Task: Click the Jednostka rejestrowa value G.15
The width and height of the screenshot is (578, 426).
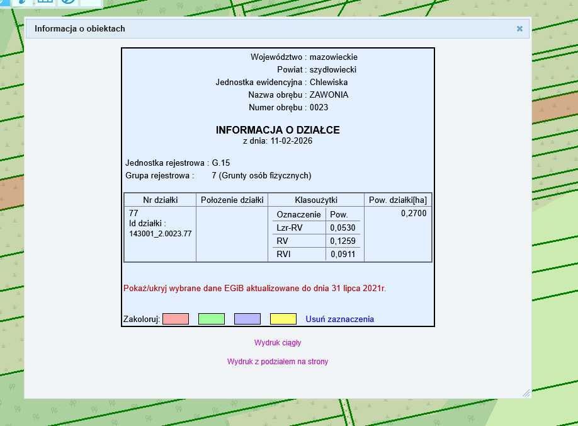Action: click(221, 163)
